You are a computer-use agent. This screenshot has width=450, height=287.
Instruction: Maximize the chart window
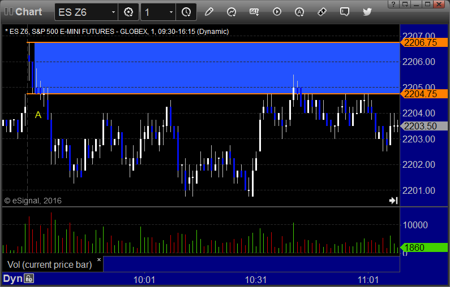point(427,4)
